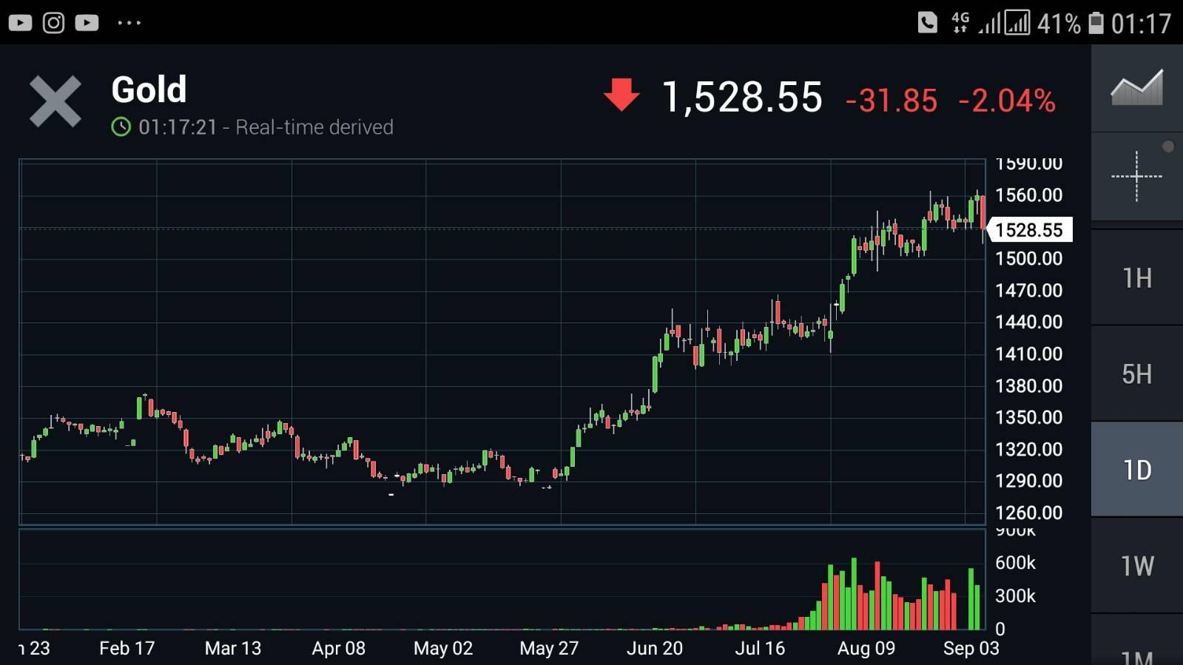Image resolution: width=1183 pixels, height=665 pixels.
Task: Tap the 600k volume axis label
Action: (x=1015, y=563)
